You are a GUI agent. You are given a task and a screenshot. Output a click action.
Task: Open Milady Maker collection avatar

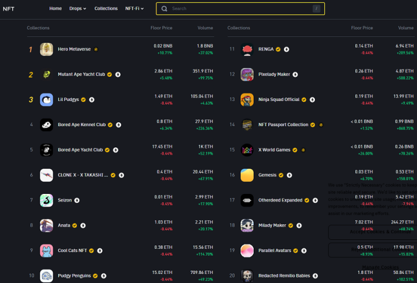coord(247,226)
